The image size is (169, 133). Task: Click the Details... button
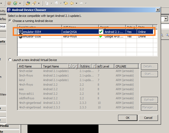click(149, 66)
